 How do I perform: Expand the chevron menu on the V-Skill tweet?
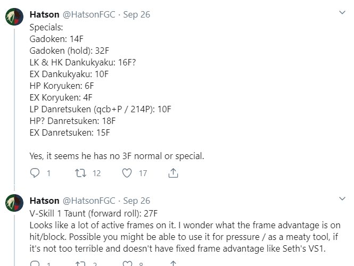click(x=342, y=198)
